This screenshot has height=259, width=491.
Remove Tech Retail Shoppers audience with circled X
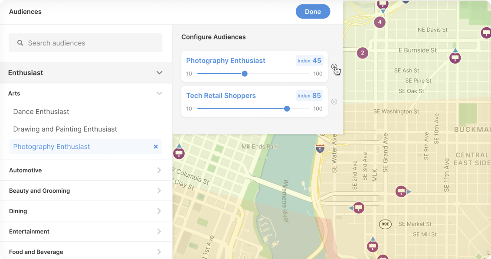pyautogui.click(x=334, y=102)
